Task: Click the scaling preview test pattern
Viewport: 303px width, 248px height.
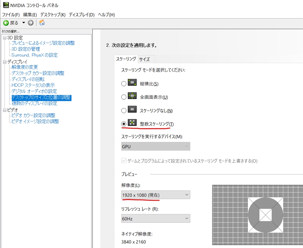Action: coord(258,215)
